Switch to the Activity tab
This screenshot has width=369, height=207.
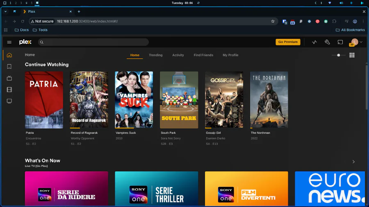[x=178, y=55]
